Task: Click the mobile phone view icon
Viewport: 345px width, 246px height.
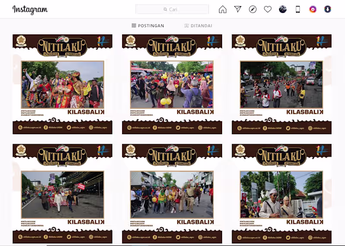Action: (x=298, y=9)
